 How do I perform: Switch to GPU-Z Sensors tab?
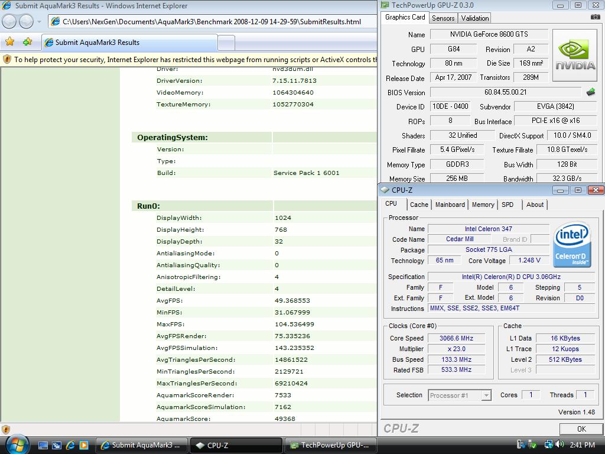(x=443, y=18)
